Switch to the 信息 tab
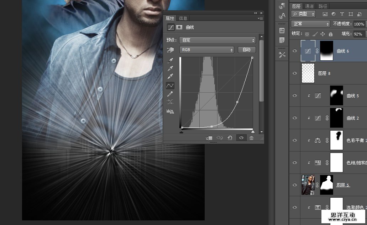367x225 pixels. [x=183, y=18]
